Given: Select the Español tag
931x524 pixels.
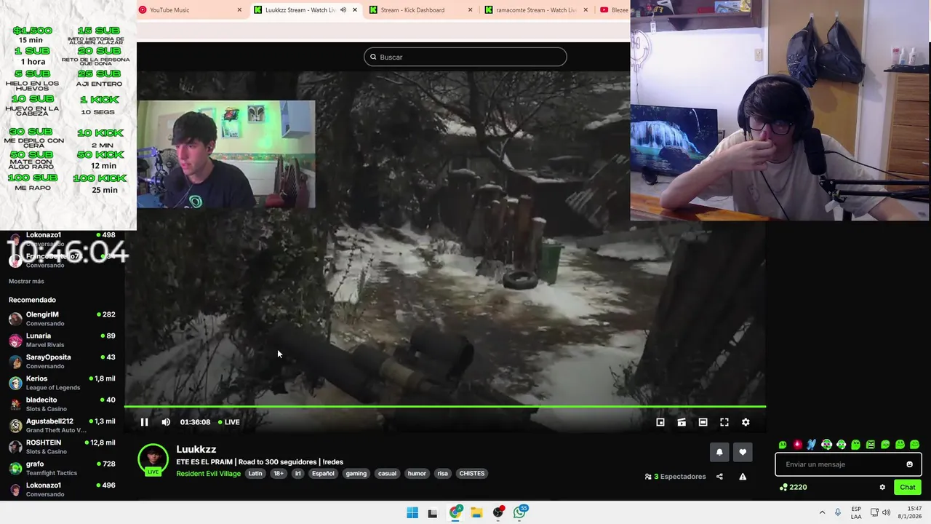Looking at the screenshot, I should 323,473.
